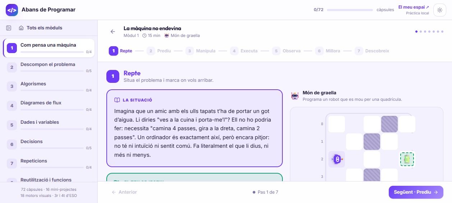Screen dimensions: 452x203
Task: Click the last pagination dot at top right
Action: click(442, 32)
